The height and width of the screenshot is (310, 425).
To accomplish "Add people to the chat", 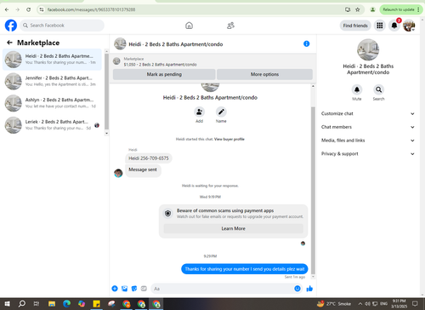I will (199, 112).
